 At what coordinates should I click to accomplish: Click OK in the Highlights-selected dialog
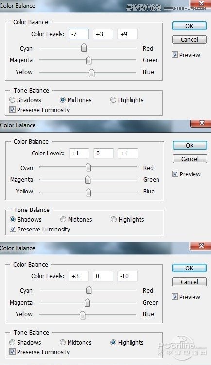[x=189, y=268]
